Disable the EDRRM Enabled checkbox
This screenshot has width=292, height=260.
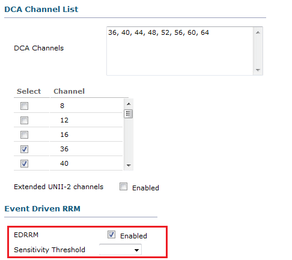point(111,234)
